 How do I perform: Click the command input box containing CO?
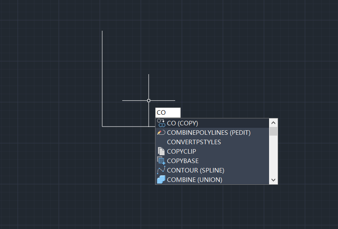coord(168,112)
